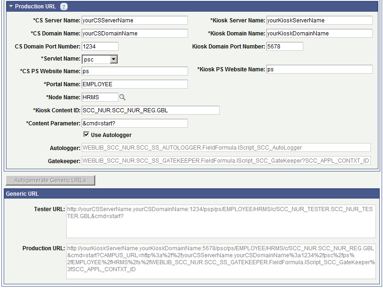
Task: Collapse the Production URL section
Action: point(10,7)
